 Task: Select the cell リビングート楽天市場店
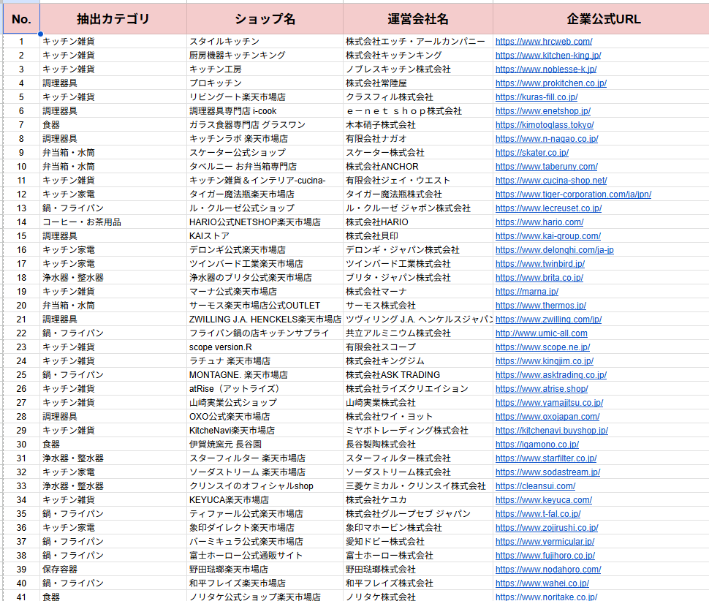pyautogui.click(x=265, y=97)
